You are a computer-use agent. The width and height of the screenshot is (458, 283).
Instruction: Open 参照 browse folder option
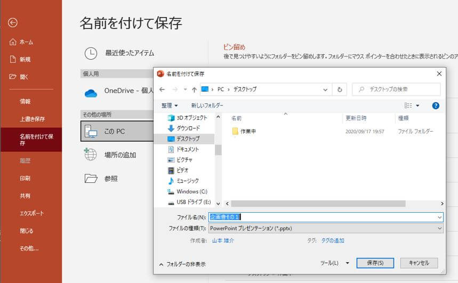[117, 178]
